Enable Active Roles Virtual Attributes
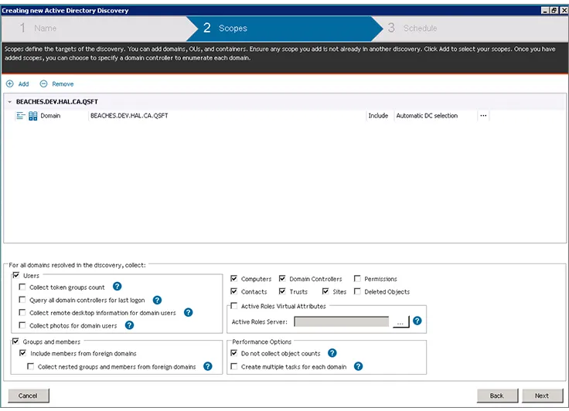This screenshot has width=569, height=411. [x=234, y=306]
